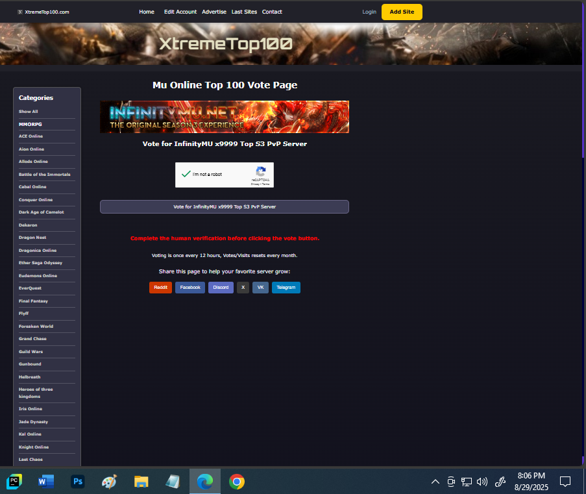Viewport: 586px width, 494px height.
Task: Open the volume control tray icon
Action: (482, 482)
